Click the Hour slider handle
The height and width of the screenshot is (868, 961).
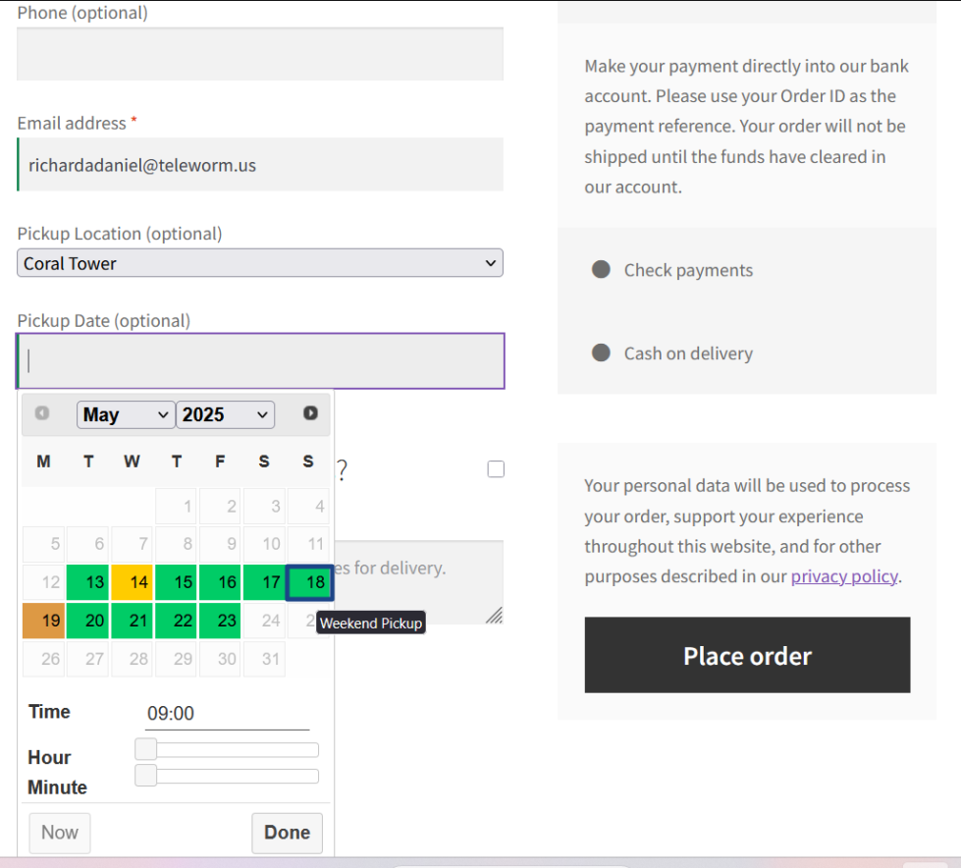pyautogui.click(x=146, y=750)
